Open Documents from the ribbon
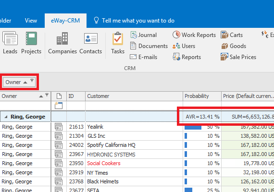This screenshot has height=192, width=274. [x=149, y=46]
